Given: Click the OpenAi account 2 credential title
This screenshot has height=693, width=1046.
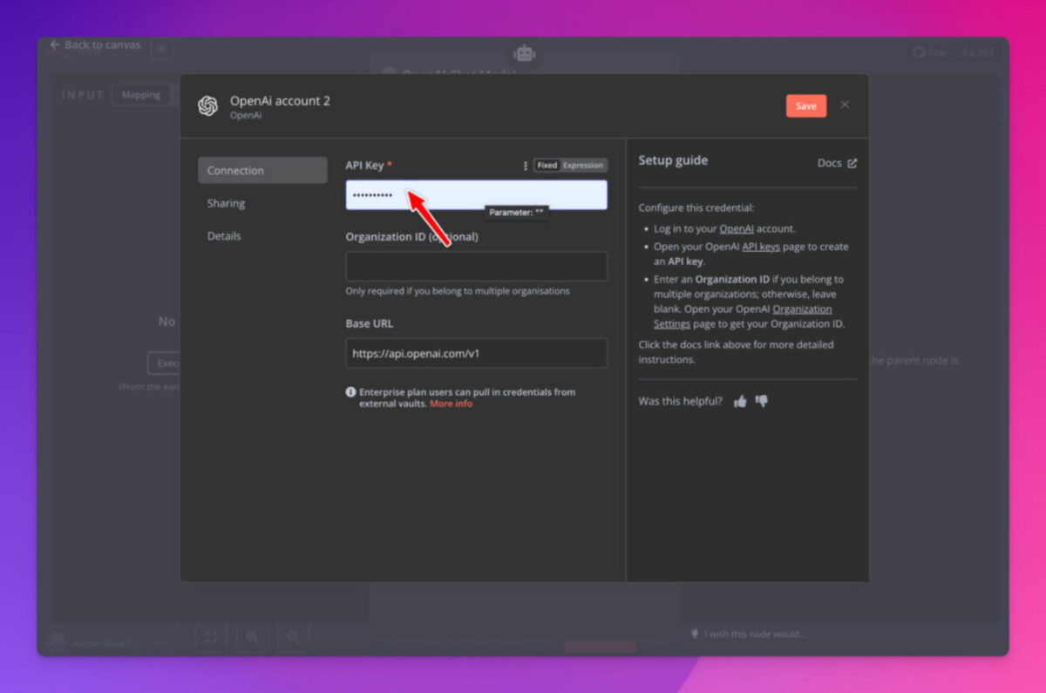Looking at the screenshot, I should tap(280, 101).
